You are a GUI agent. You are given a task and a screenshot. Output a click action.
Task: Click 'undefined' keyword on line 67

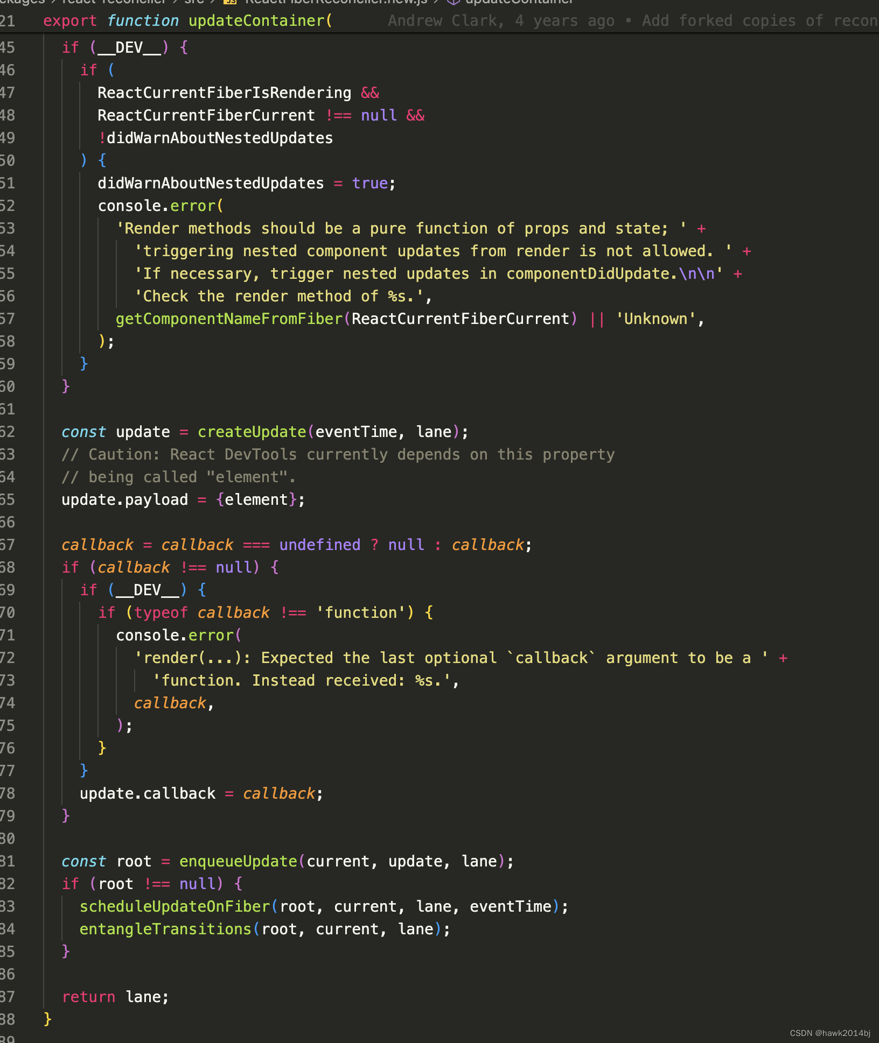319,545
